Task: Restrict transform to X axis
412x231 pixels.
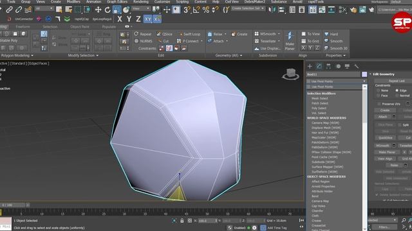Action: [x=120, y=19]
